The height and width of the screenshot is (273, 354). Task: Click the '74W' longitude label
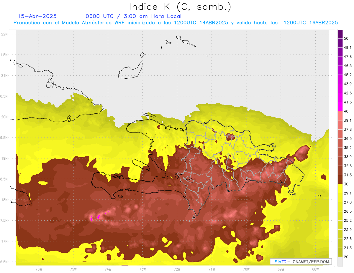point(108,269)
